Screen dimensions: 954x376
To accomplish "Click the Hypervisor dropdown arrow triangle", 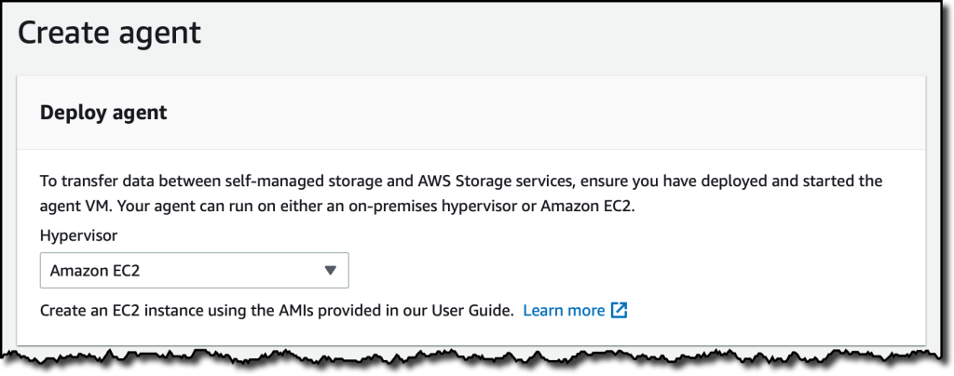I will click(330, 271).
